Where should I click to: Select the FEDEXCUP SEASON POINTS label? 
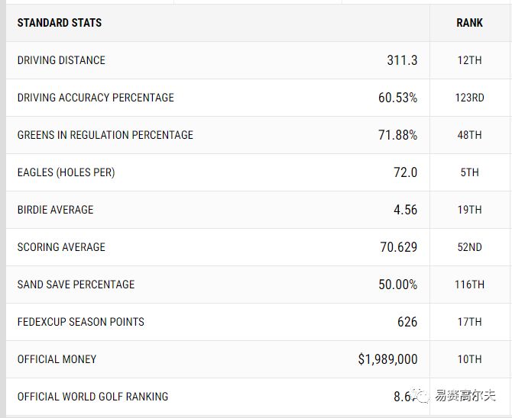(80, 322)
